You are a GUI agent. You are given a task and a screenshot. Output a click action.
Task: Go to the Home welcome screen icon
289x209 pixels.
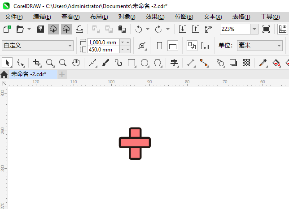pos(4,74)
